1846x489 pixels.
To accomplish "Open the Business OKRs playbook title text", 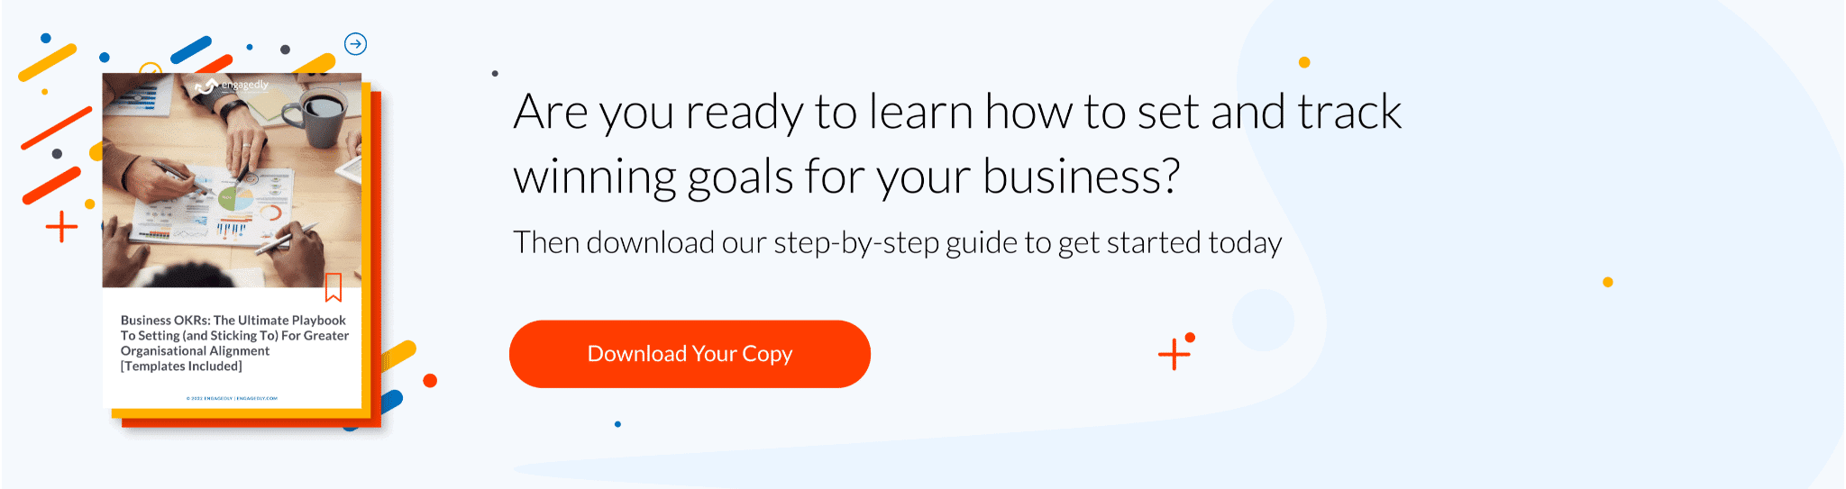I will (234, 343).
